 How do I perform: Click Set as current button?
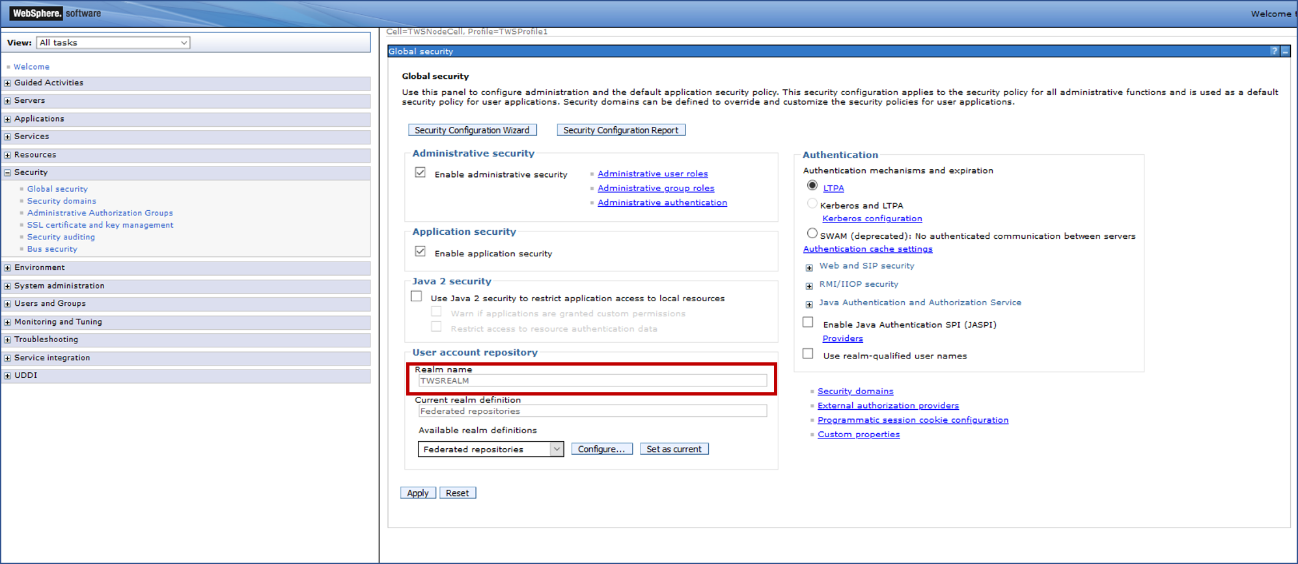coord(674,449)
